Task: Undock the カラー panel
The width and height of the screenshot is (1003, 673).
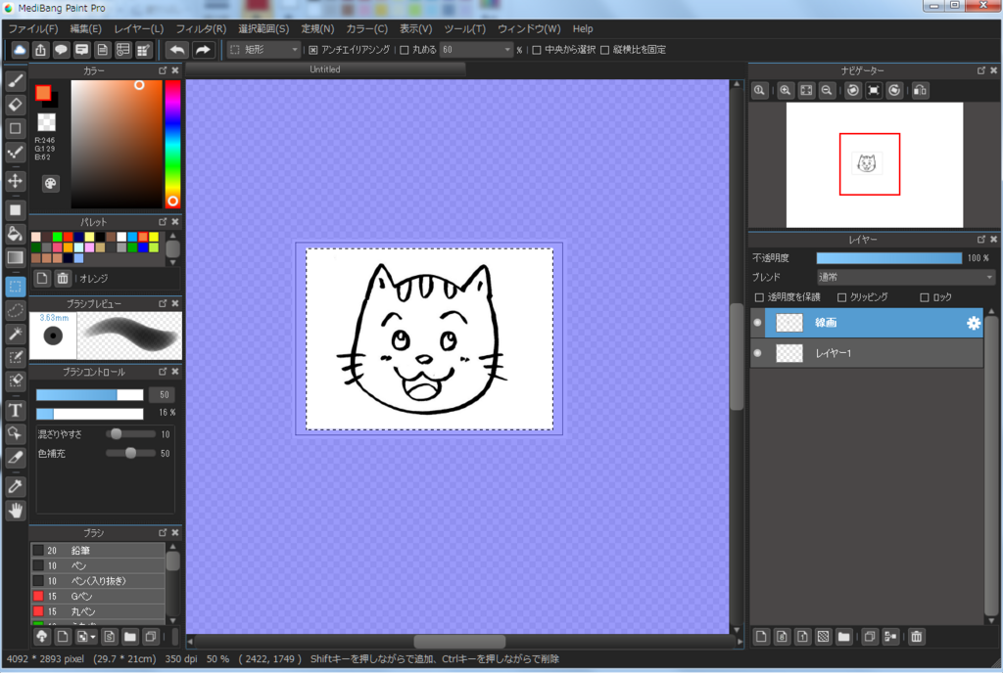Action: tap(163, 70)
